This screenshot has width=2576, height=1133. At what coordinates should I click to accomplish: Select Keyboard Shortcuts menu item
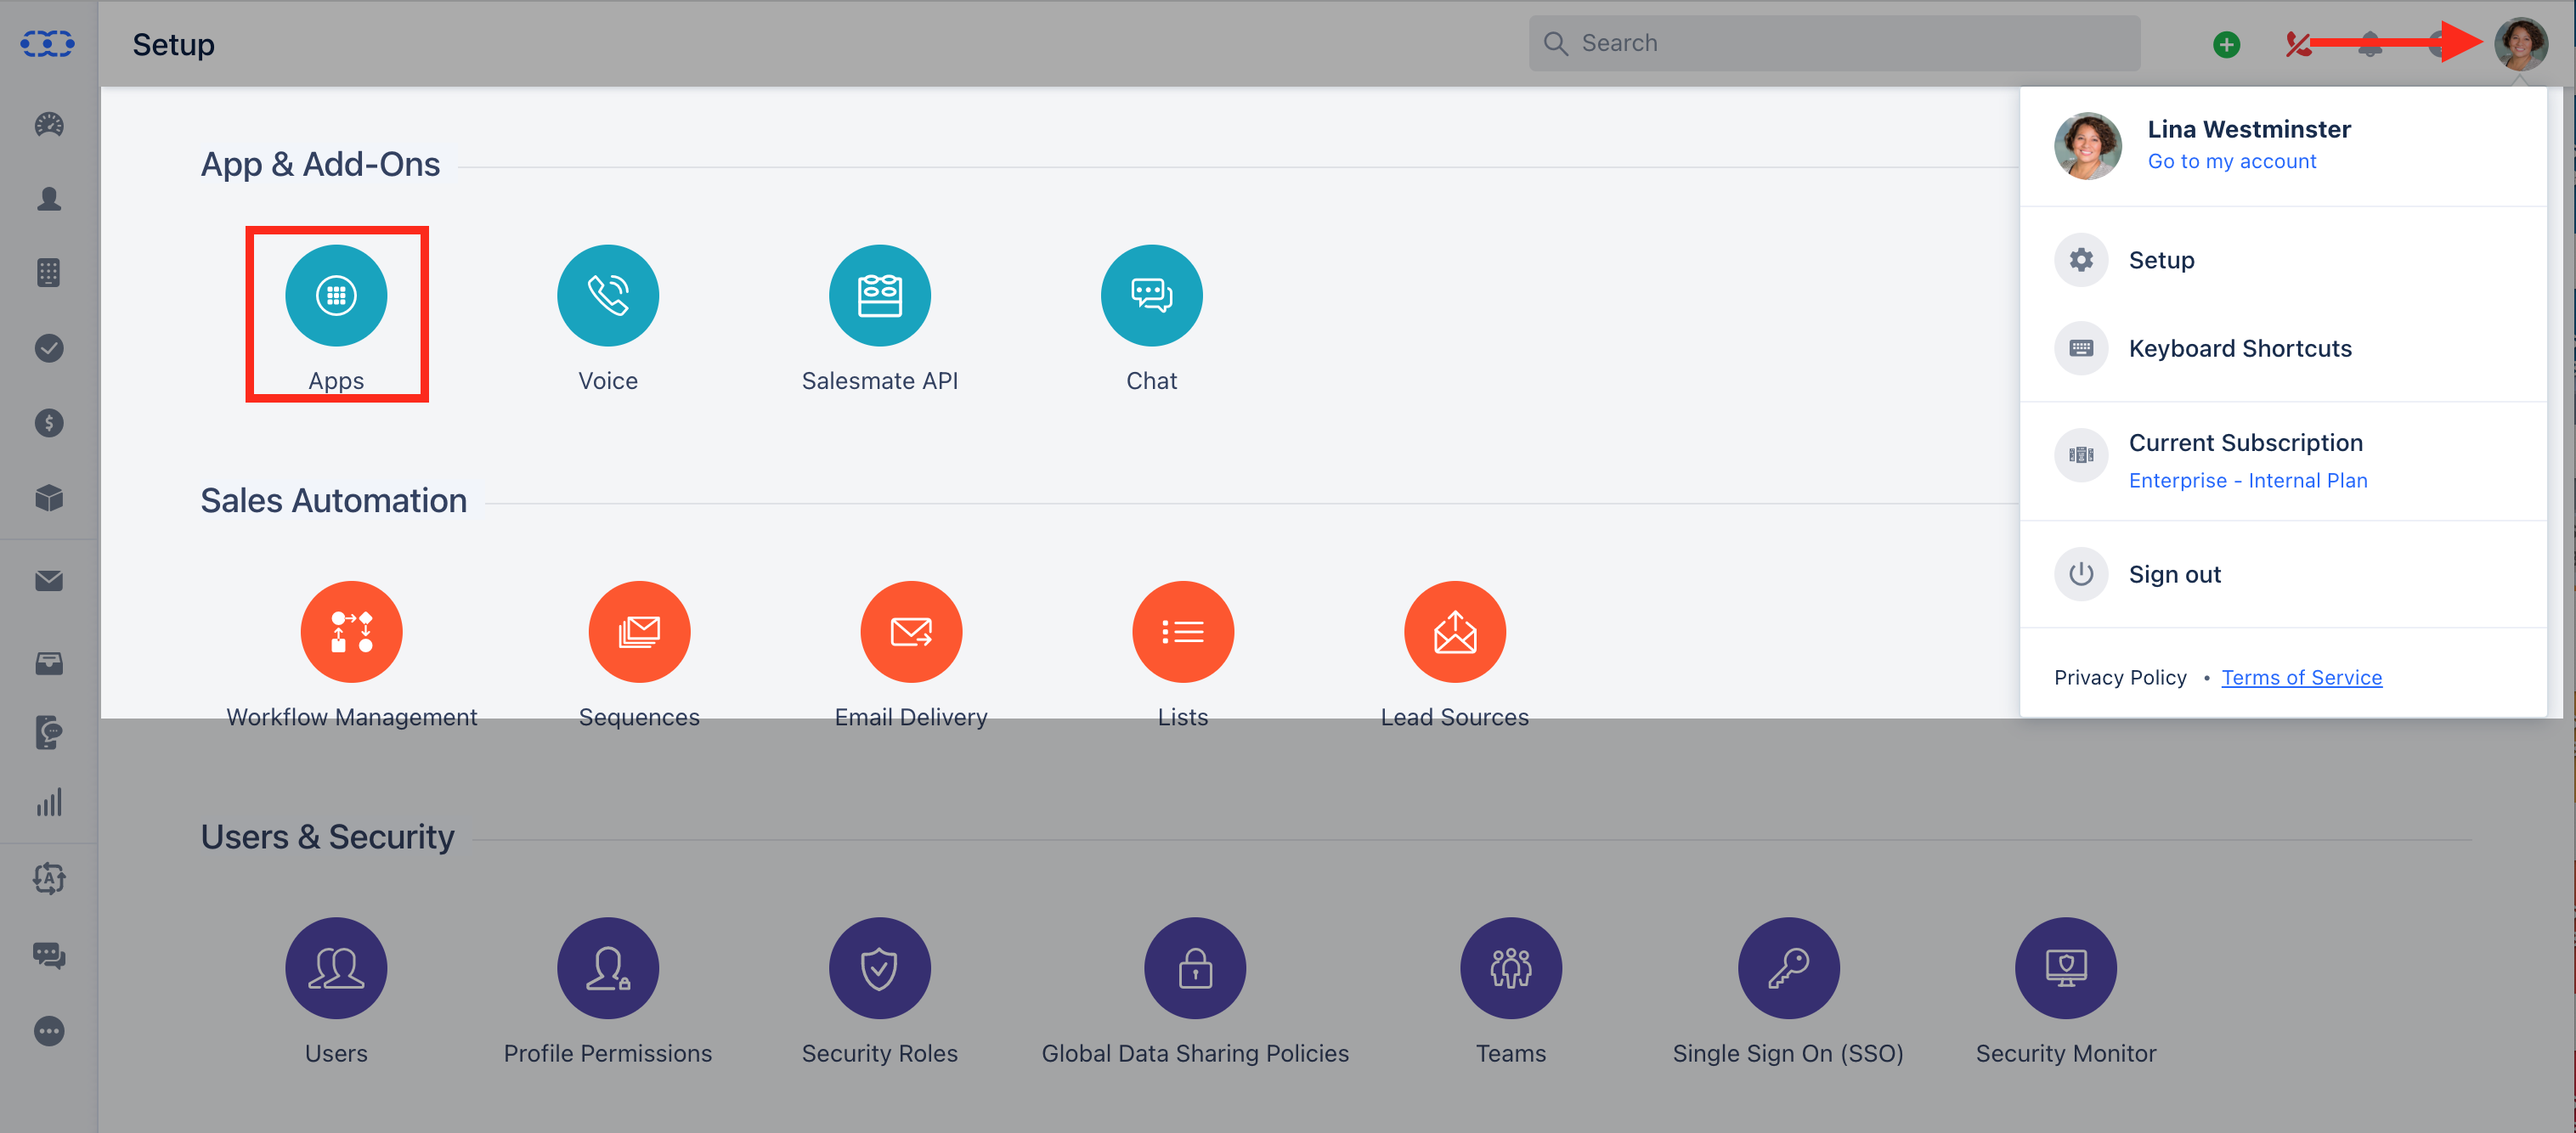point(2284,348)
